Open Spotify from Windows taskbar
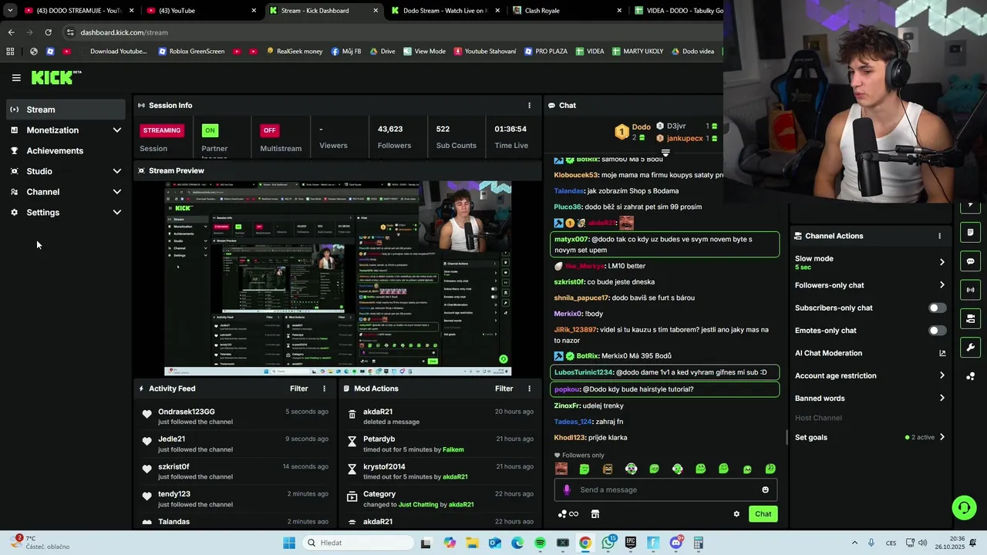Viewport: 987px width, 555px height. [x=540, y=543]
